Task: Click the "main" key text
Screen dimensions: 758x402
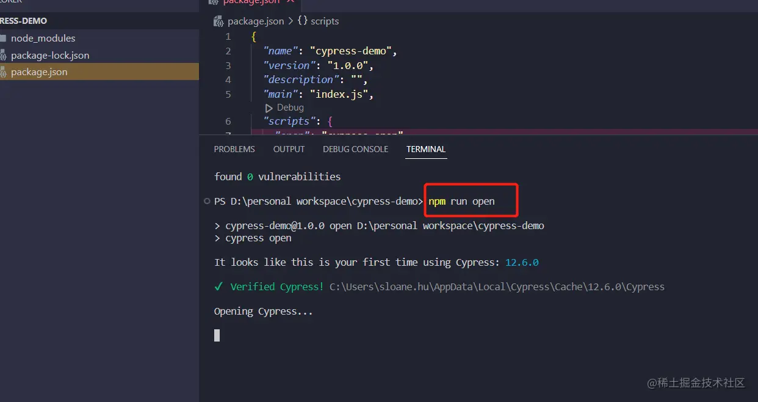Action: (x=281, y=94)
